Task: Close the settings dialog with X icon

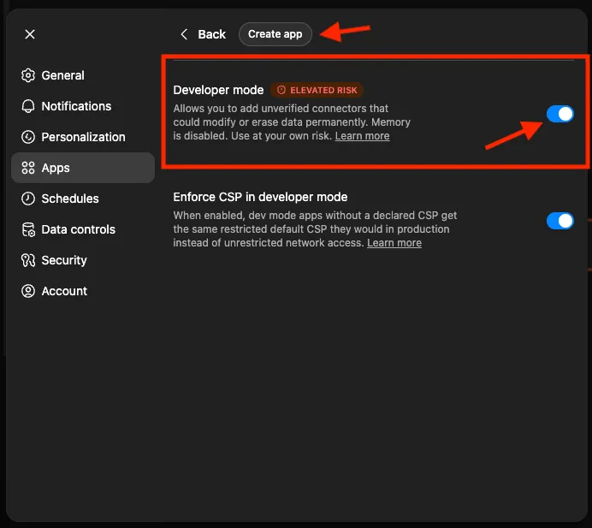Action: coord(30,34)
